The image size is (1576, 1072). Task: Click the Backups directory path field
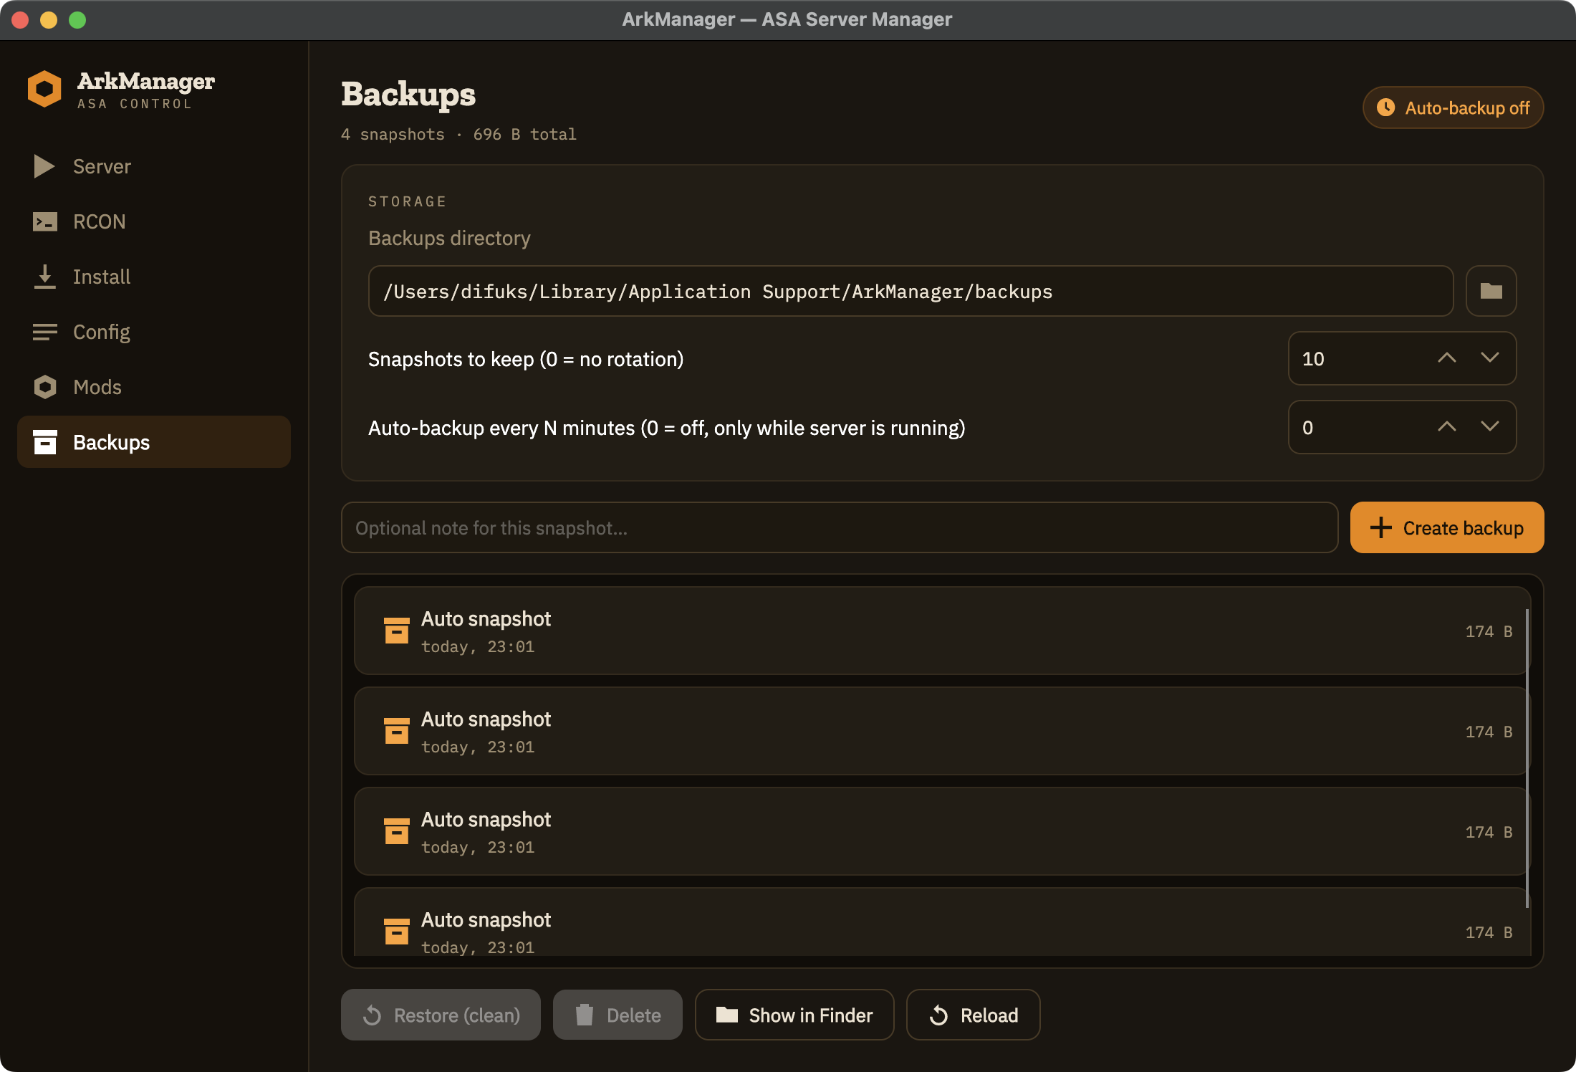[910, 291]
